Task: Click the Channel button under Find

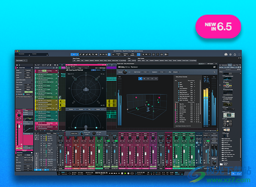Action: [x=134, y=61]
